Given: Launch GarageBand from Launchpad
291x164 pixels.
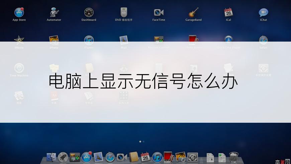Looking at the screenshot, I should [x=194, y=12].
